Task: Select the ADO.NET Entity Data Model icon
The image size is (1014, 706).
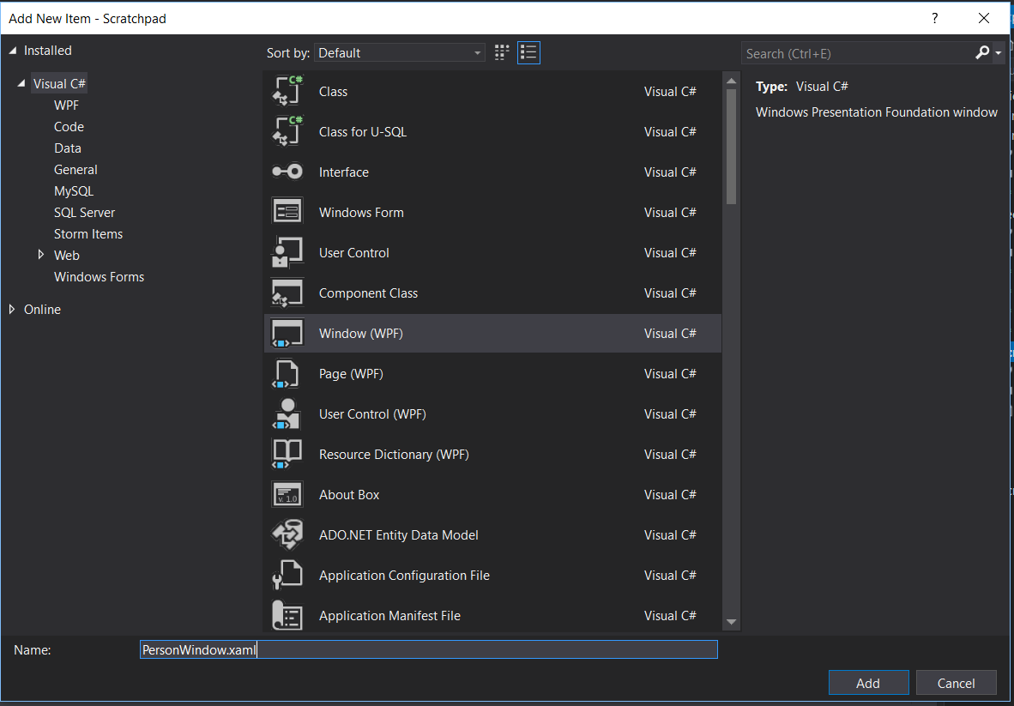Action: pyautogui.click(x=287, y=534)
